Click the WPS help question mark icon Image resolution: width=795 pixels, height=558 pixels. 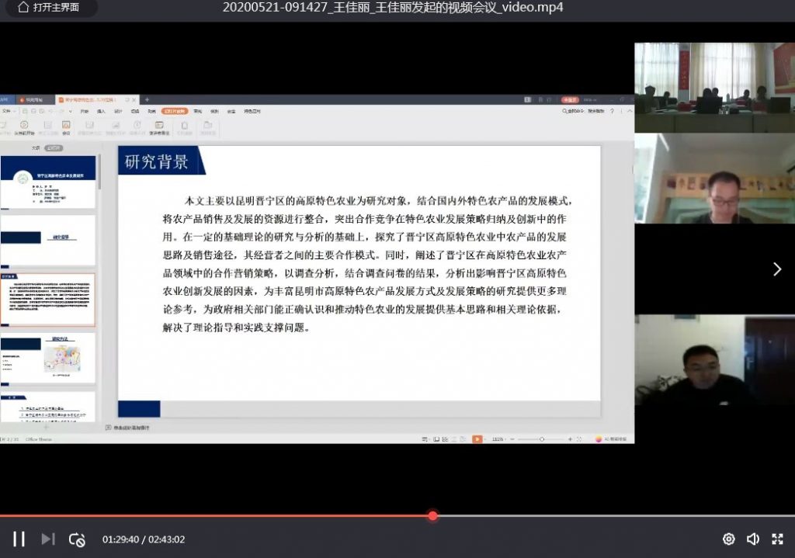coord(611,111)
